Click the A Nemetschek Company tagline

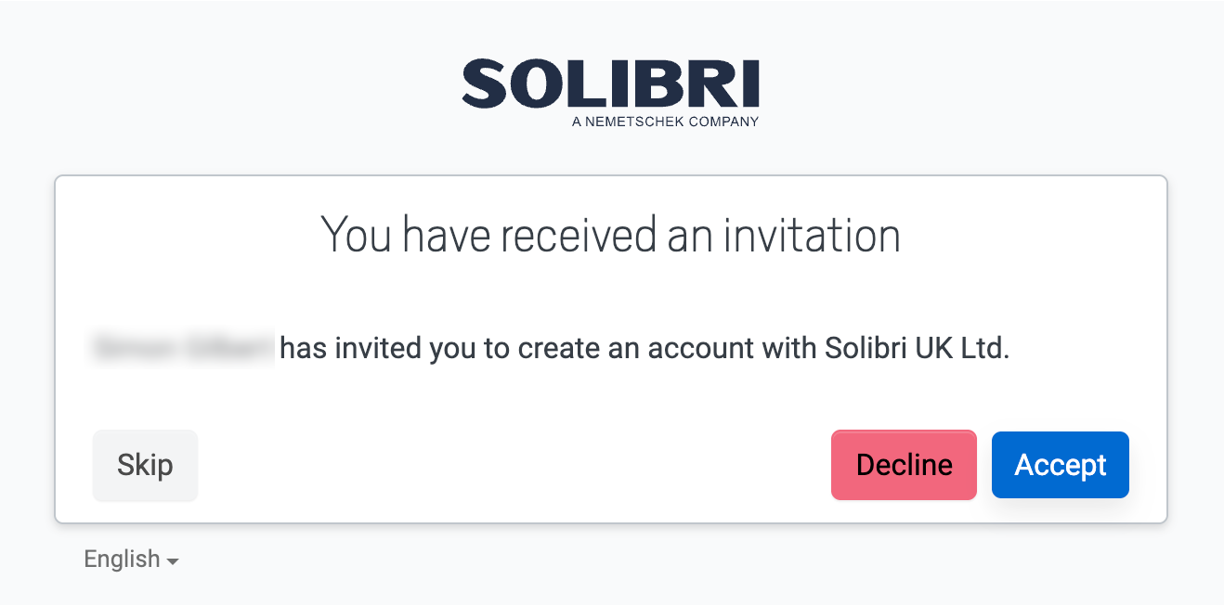[x=665, y=120]
